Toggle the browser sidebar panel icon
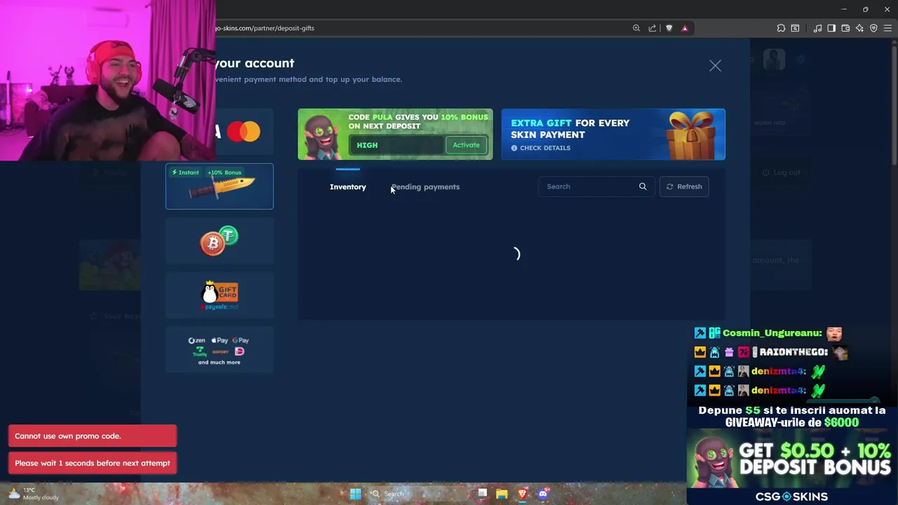 [831, 28]
